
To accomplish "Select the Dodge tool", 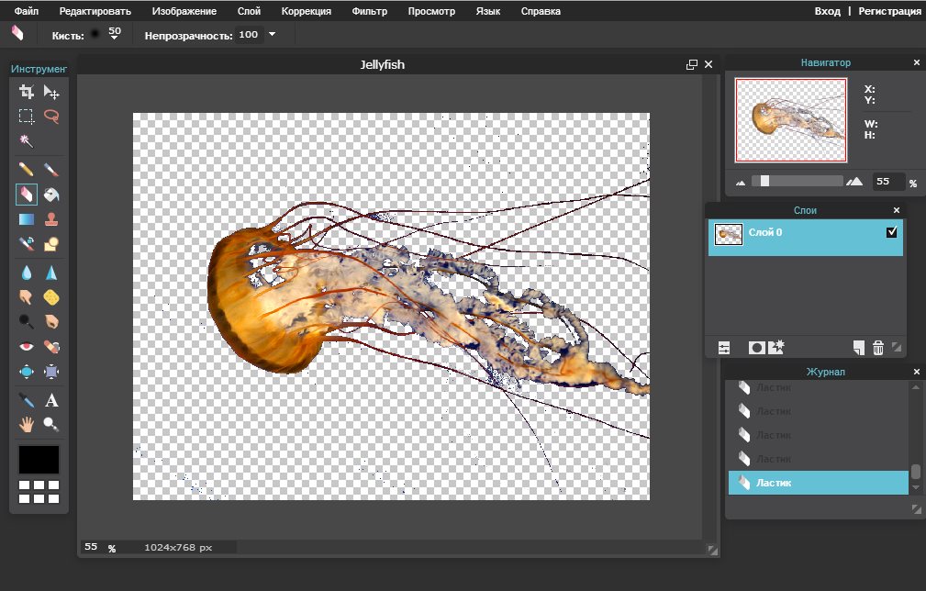I will [26, 321].
